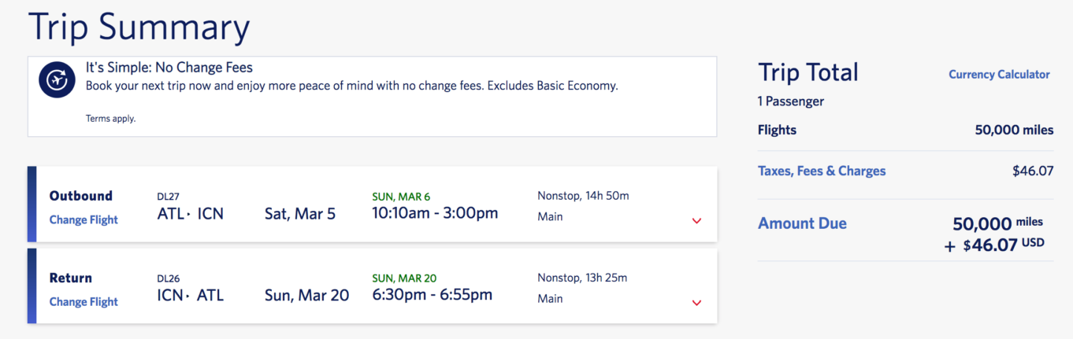Click the Trip Summary heading

point(139,26)
